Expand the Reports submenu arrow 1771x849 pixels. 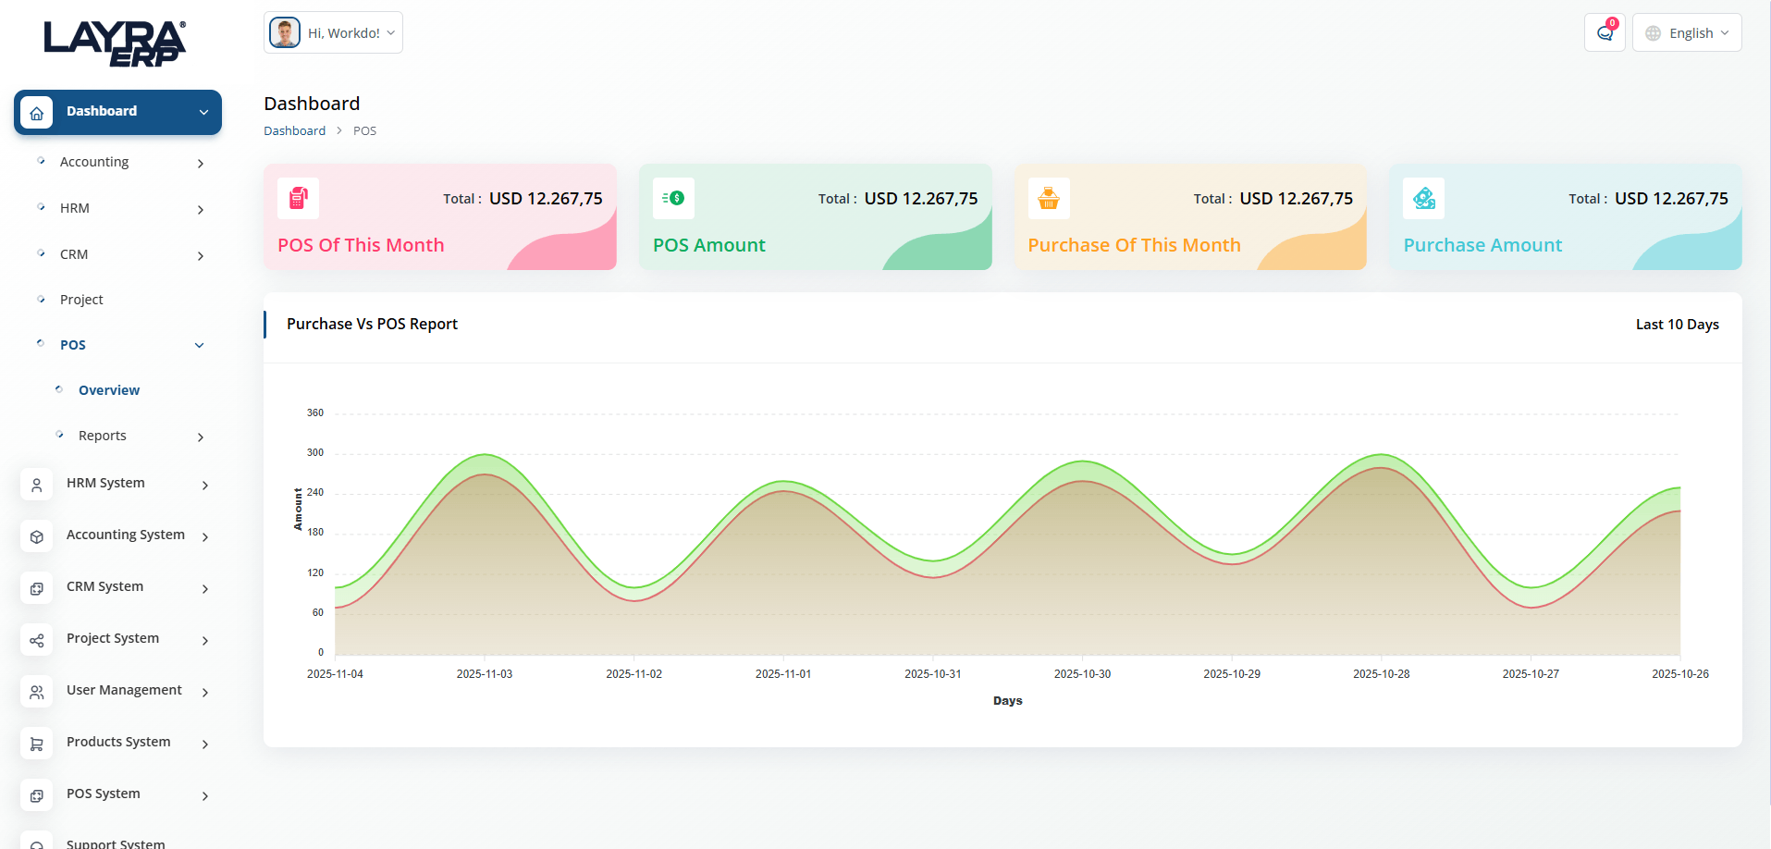[201, 437]
